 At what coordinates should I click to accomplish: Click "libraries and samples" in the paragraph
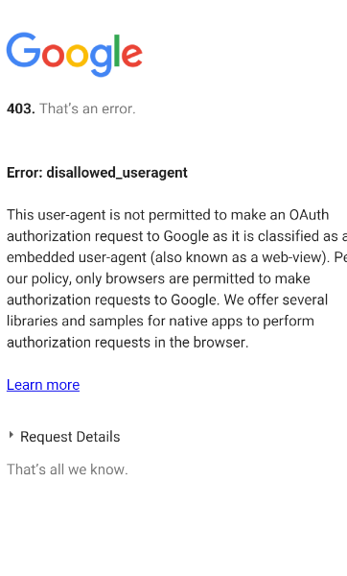pyautogui.click(x=75, y=321)
